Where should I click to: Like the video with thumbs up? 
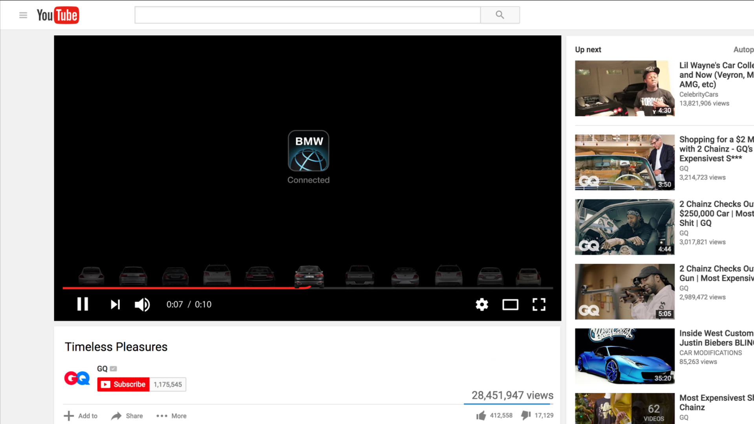pos(481,415)
